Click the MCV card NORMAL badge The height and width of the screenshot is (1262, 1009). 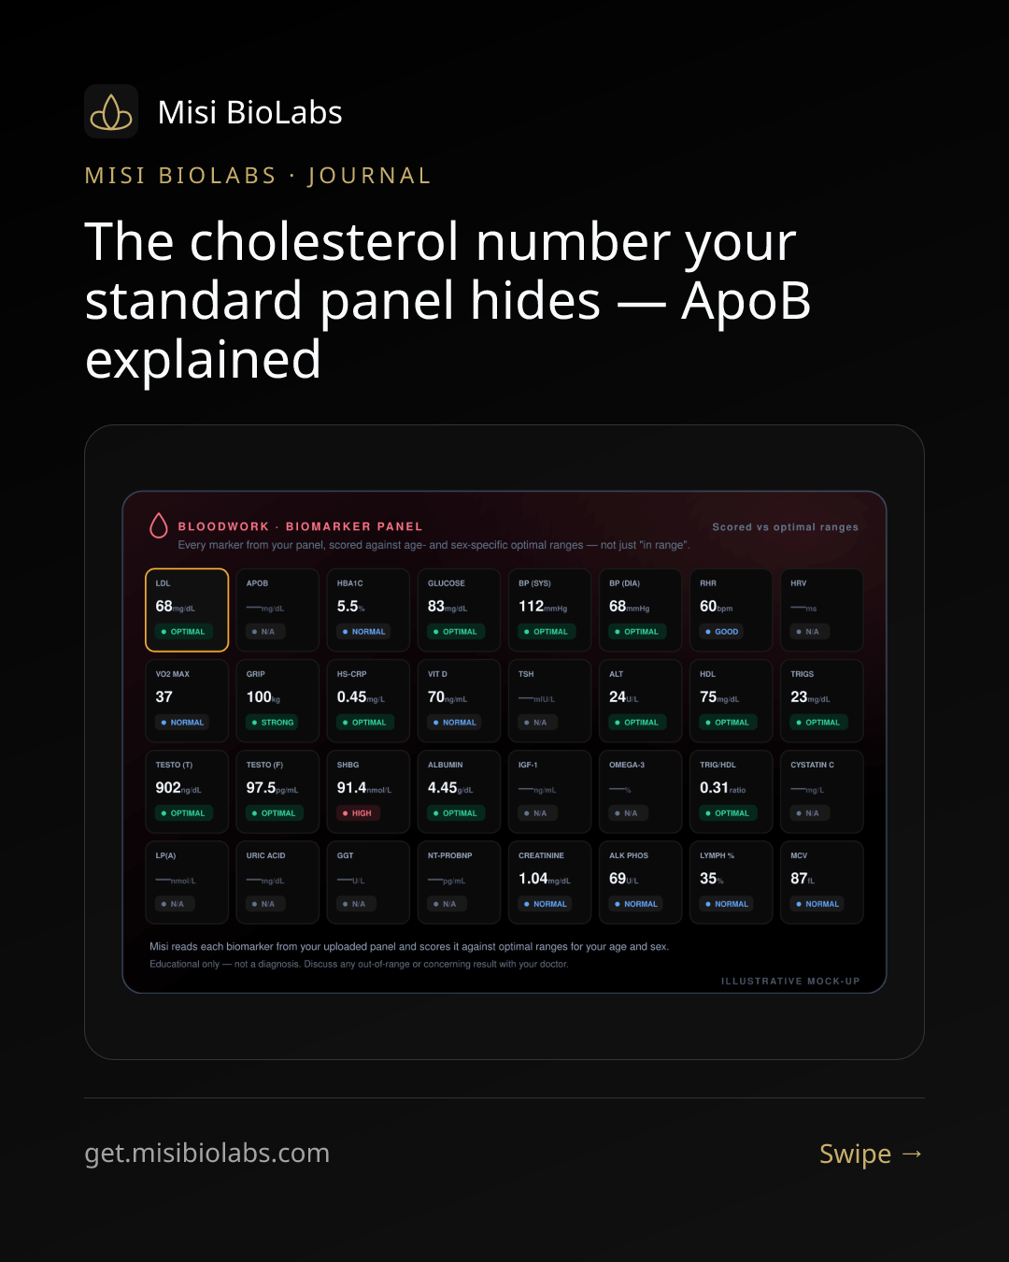(x=817, y=904)
